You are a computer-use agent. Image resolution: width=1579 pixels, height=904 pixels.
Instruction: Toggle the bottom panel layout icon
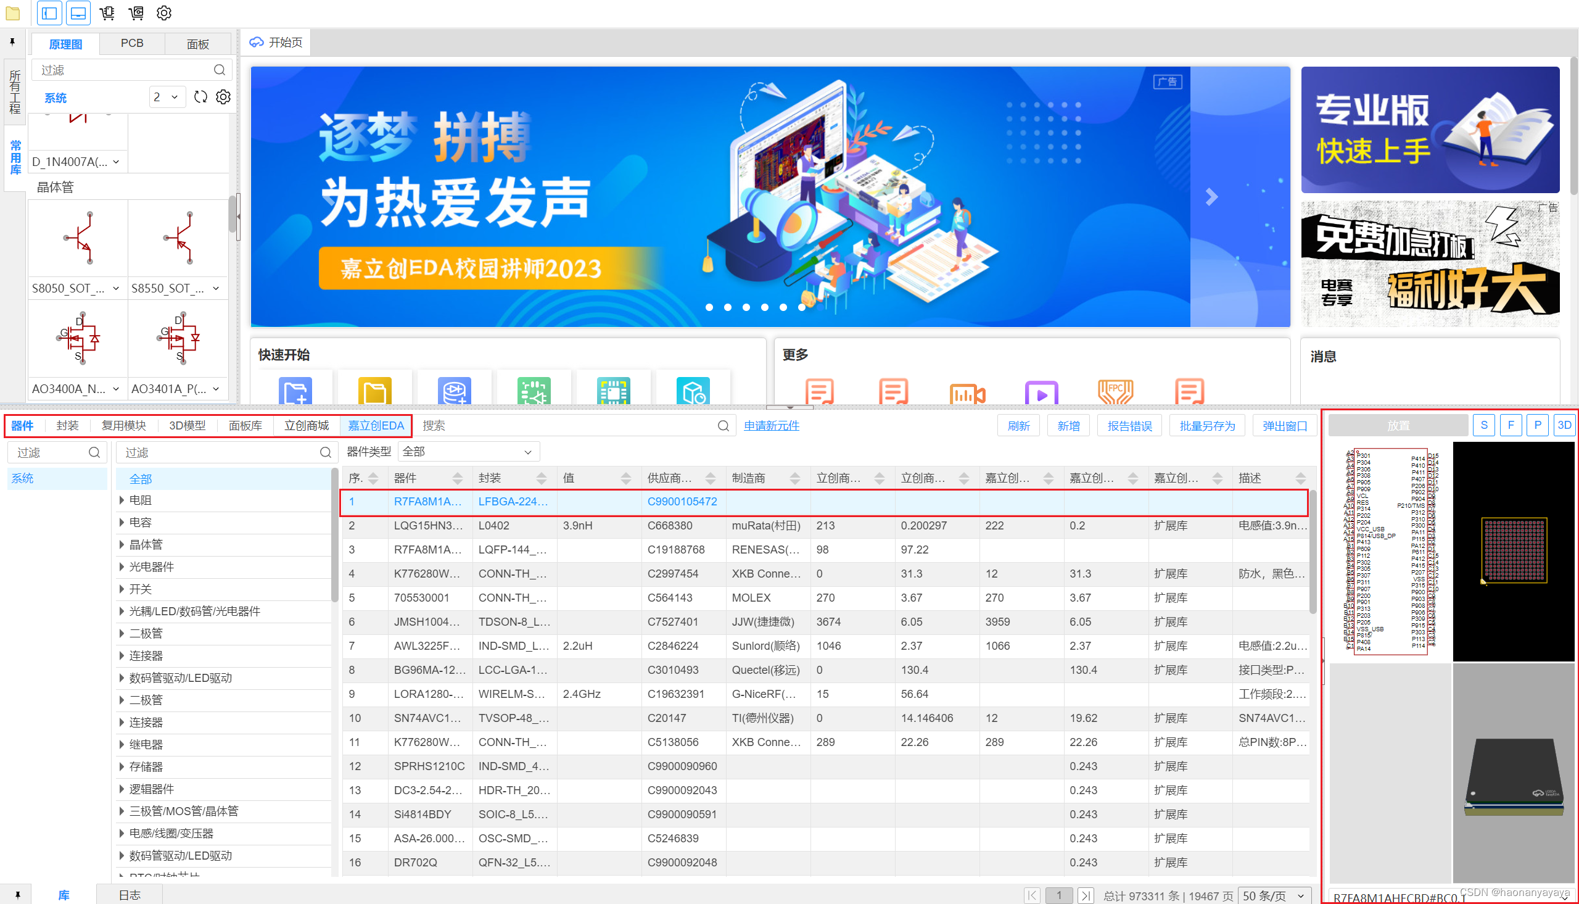click(x=78, y=12)
